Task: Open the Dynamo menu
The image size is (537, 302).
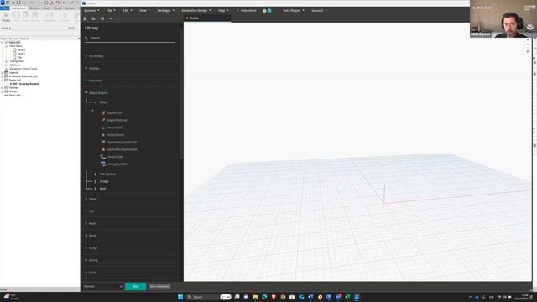Action: pos(91,11)
